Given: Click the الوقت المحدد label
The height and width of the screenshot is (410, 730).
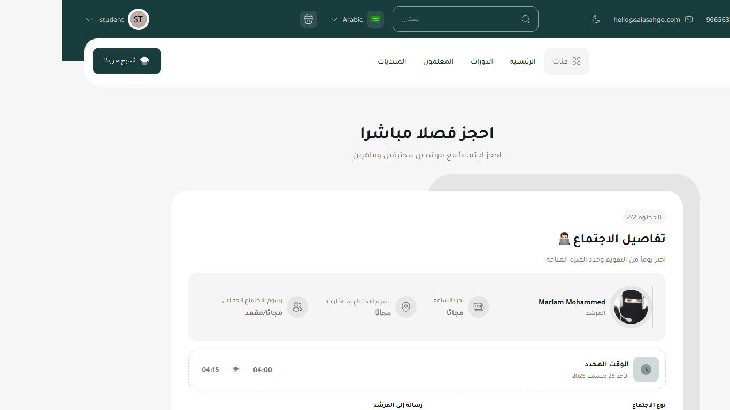Looking at the screenshot, I should click(606, 364).
